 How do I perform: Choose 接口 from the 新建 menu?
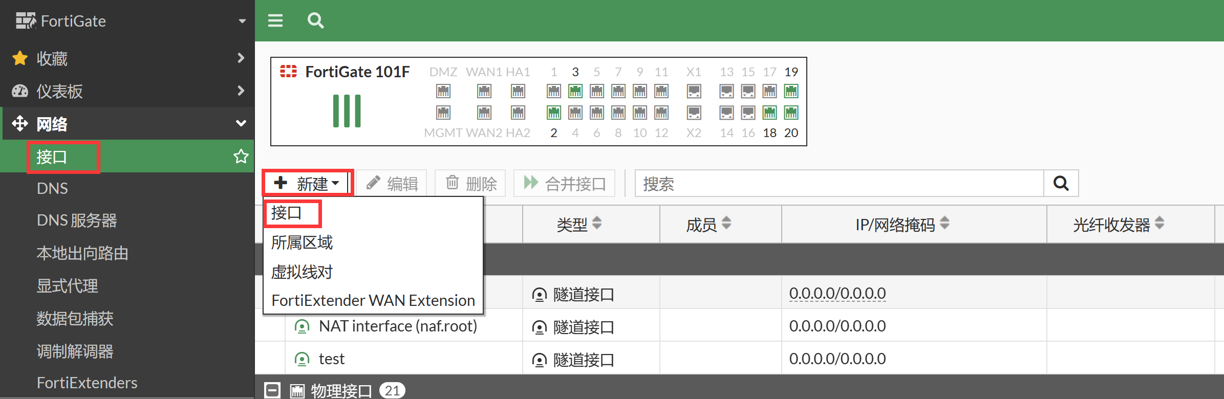point(287,213)
